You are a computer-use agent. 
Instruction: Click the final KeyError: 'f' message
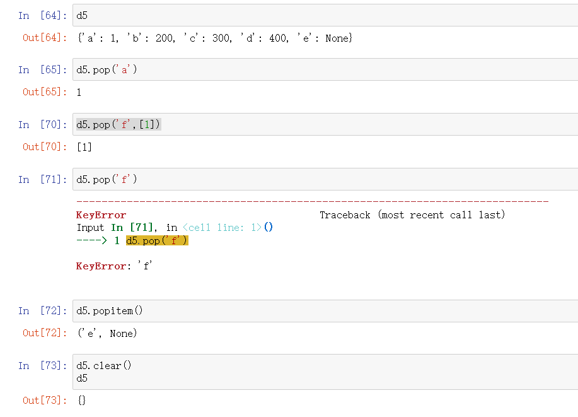[x=114, y=266]
